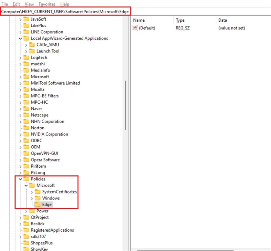The image size is (271, 251).
Task: Click the (Default) string value icon
Action: (x=135, y=28)
